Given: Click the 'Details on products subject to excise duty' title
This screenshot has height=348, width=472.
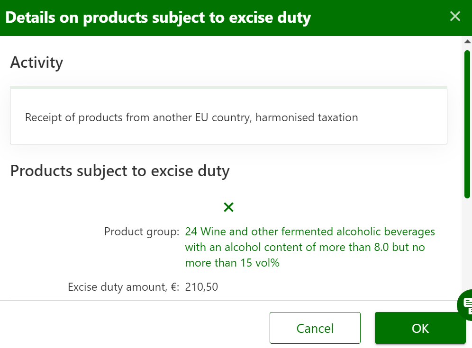Looking at the screenshot, I should [158, 18].
